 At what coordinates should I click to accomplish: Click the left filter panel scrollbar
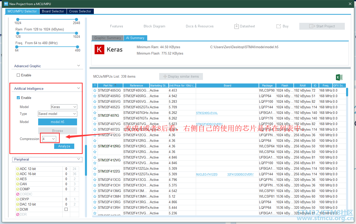click(86, 160)
